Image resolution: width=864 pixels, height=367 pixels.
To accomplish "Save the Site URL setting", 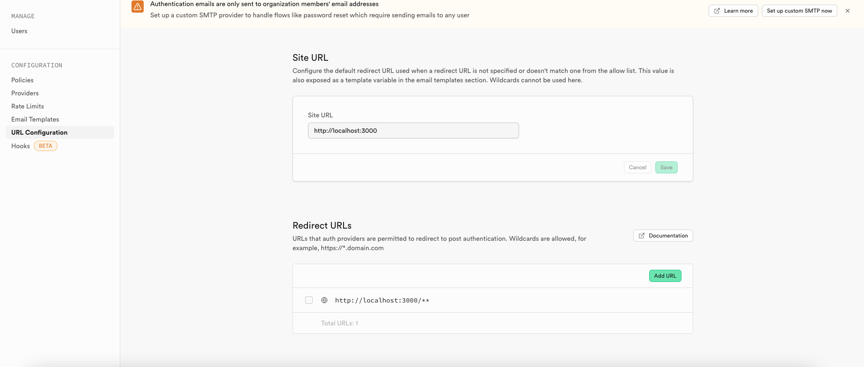I will 666,167.
